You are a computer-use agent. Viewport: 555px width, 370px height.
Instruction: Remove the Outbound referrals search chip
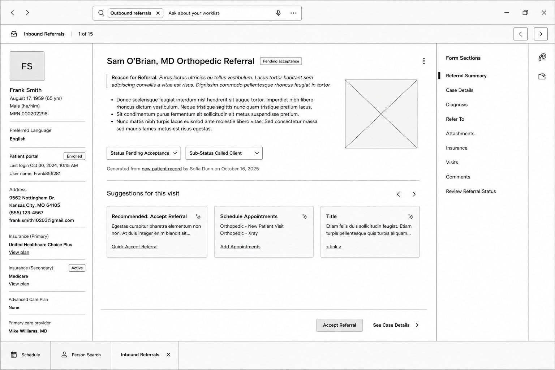158,13
